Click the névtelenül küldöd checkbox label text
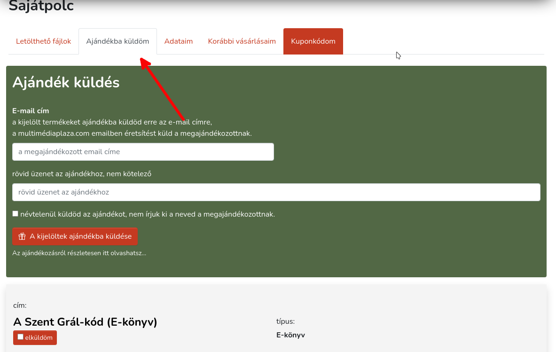The height and width of the screenshot is (352, 556). (x=147, y=214)
